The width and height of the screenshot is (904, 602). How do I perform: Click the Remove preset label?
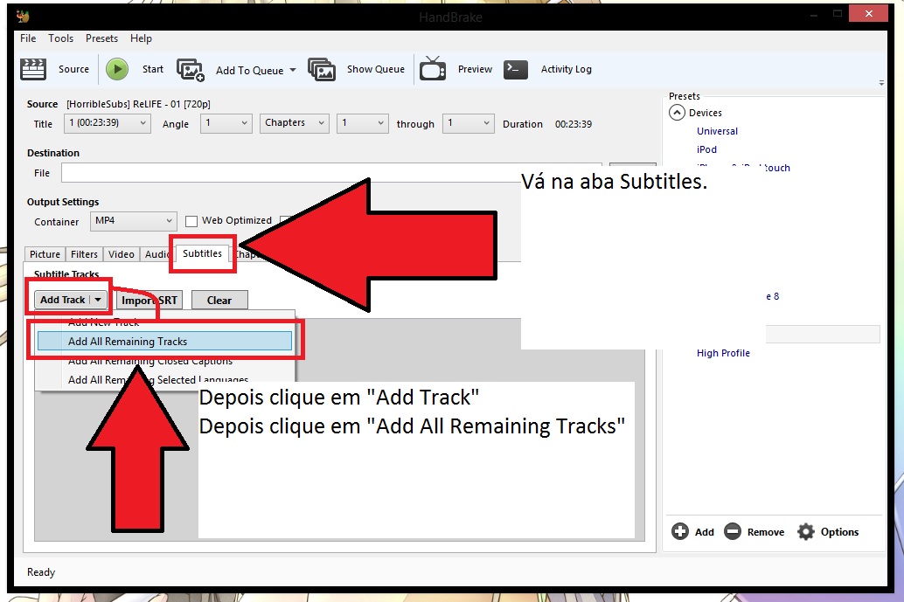tap(766, 532)
